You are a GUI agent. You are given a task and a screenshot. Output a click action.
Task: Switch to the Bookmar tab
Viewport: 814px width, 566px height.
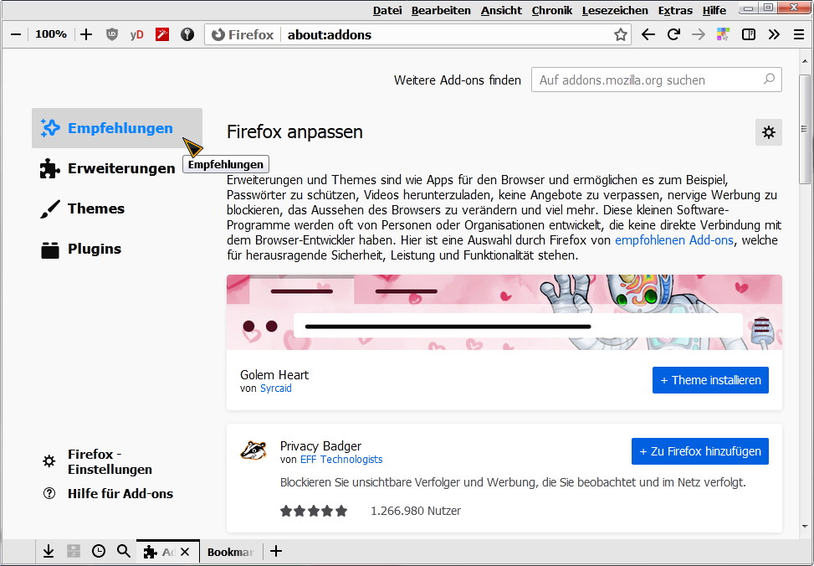pos(231,552)
